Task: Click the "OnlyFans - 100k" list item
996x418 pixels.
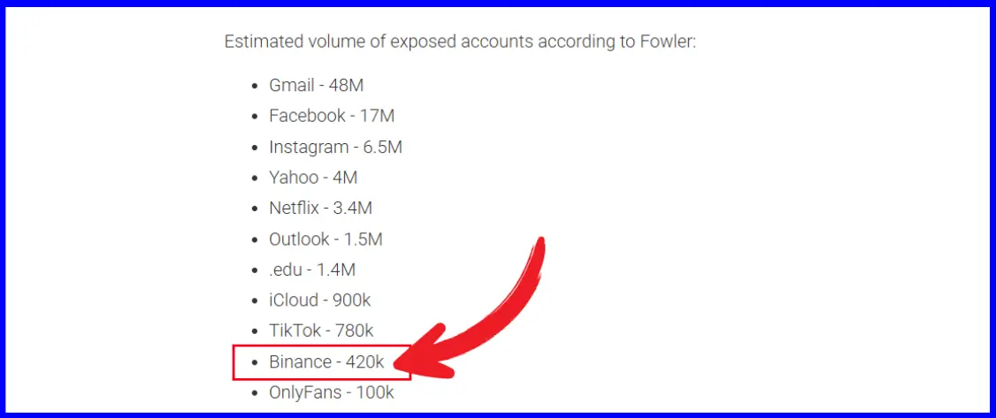Action: click(x=332, y=393)
